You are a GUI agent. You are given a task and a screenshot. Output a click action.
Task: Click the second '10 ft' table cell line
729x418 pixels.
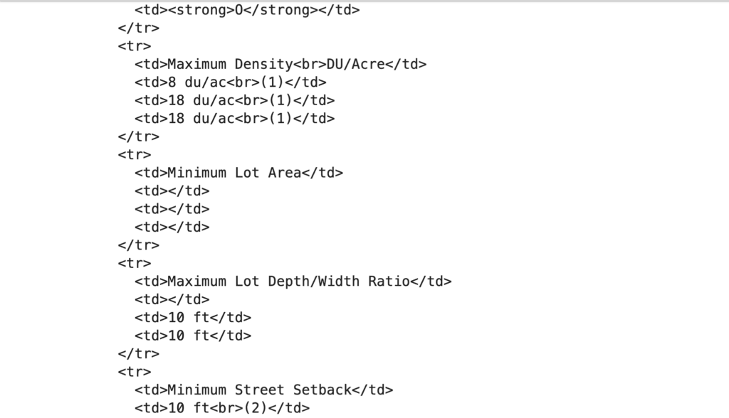pyautogui.click(x=193, y=336)
